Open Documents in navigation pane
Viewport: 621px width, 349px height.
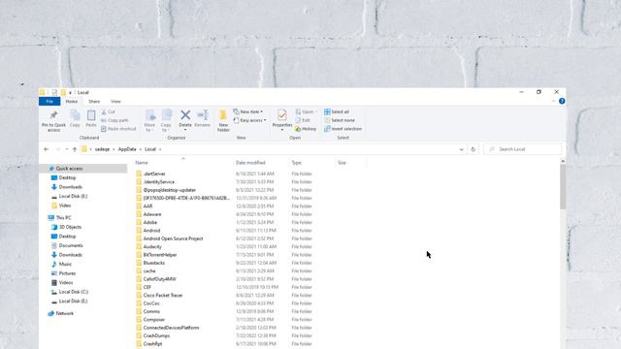[67, 245]
